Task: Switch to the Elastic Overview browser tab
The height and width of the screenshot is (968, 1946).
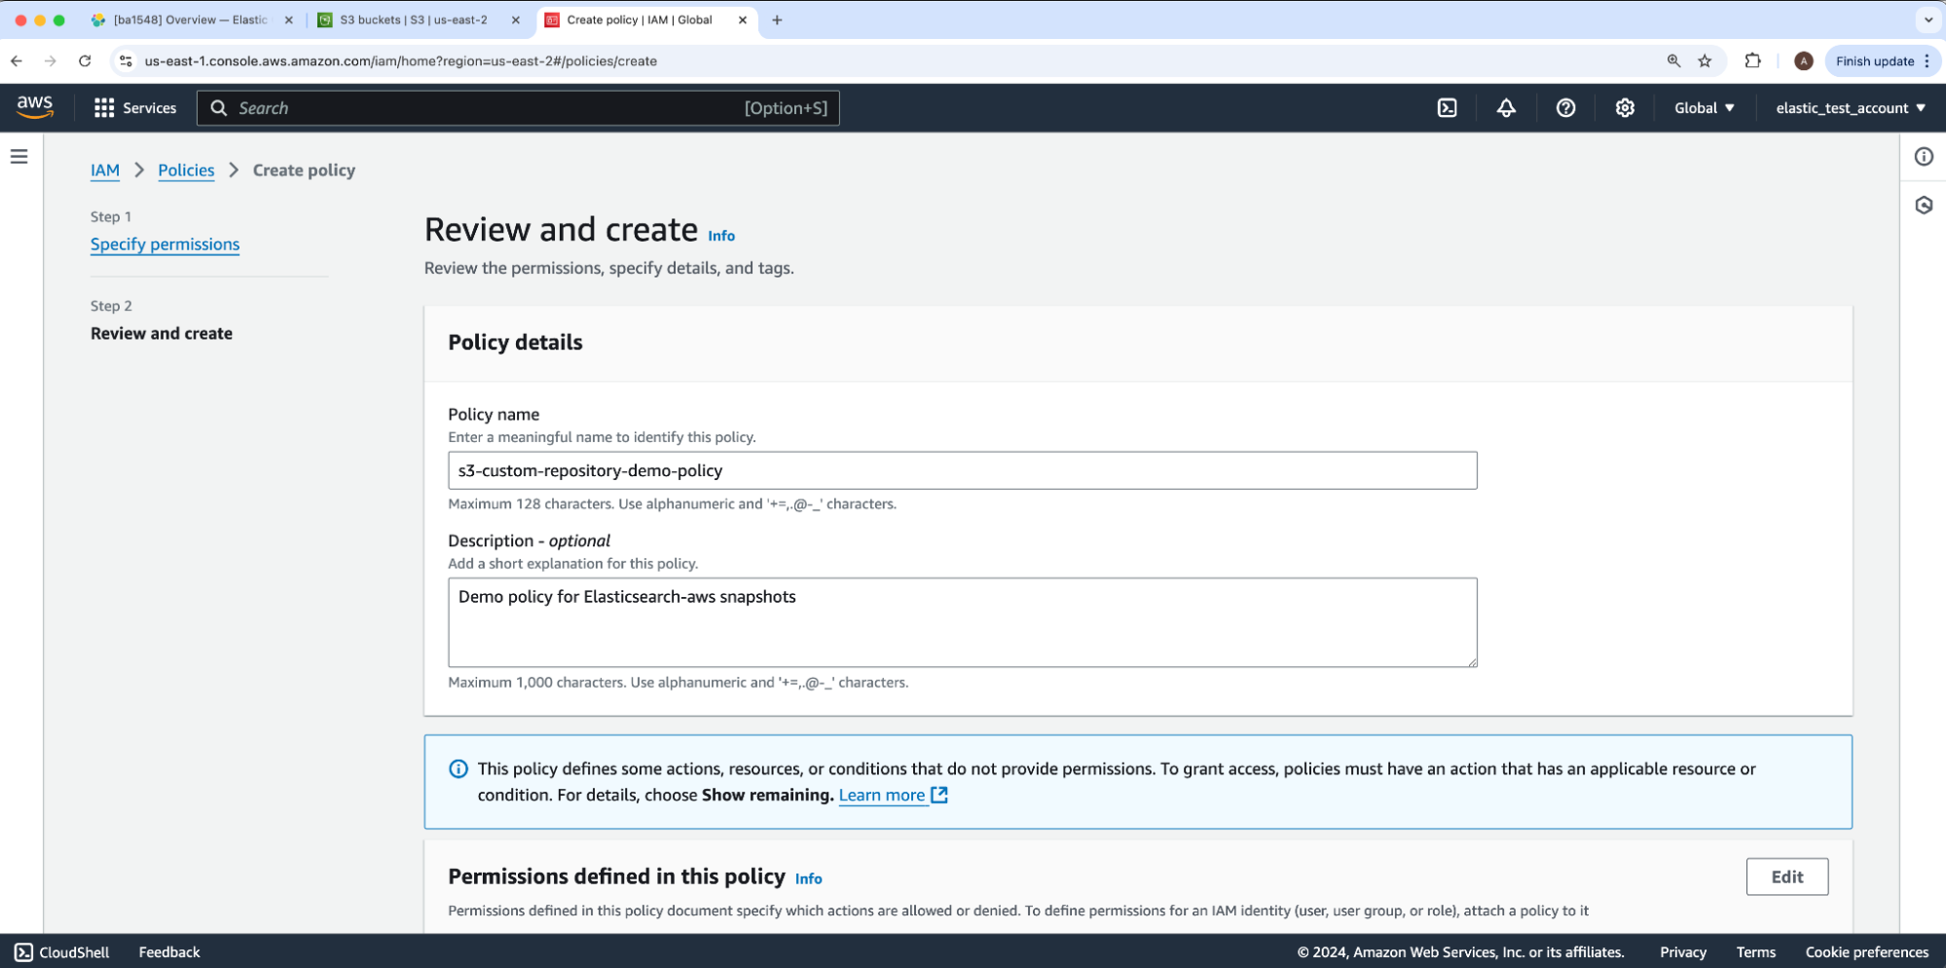Action: point(190,19)
